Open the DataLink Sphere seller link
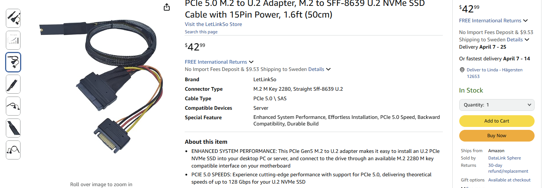This screenshot has height=188, width=547. [x=504, y=158]
